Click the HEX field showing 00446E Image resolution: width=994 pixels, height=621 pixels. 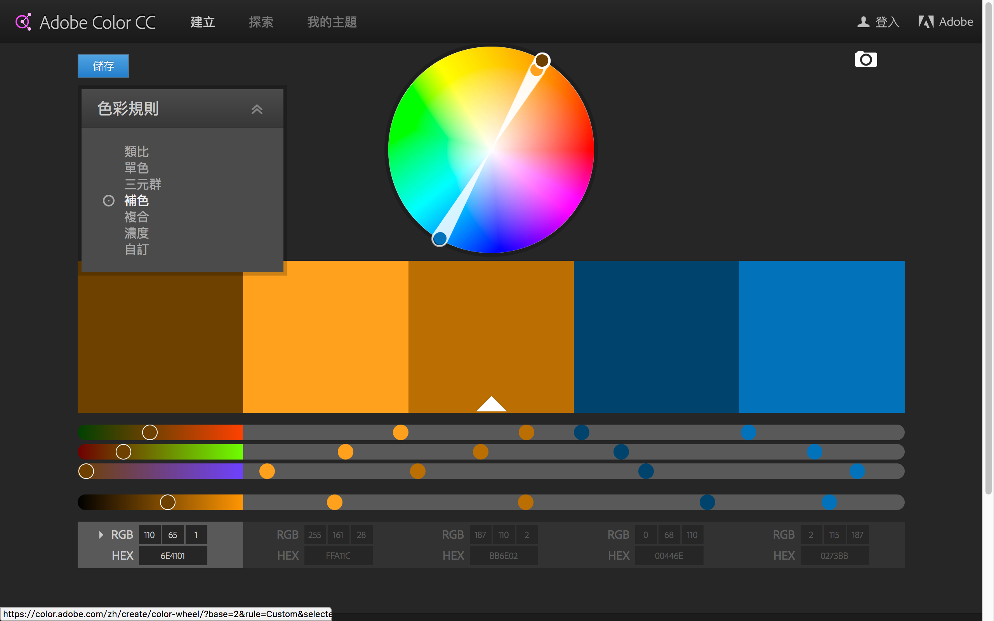669,556
